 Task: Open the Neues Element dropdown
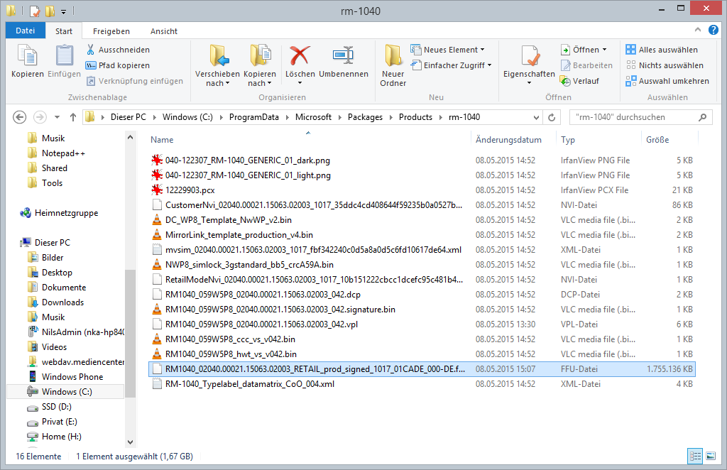(447, 50)
